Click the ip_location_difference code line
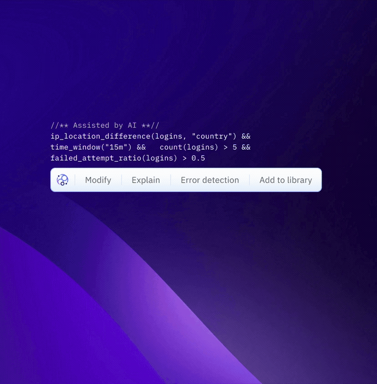 pyautogui.click(x=151, y=137)
